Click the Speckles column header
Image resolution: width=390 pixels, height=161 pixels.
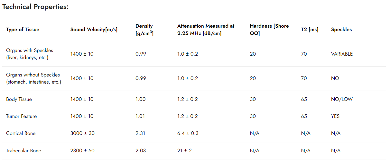[341, 30]
